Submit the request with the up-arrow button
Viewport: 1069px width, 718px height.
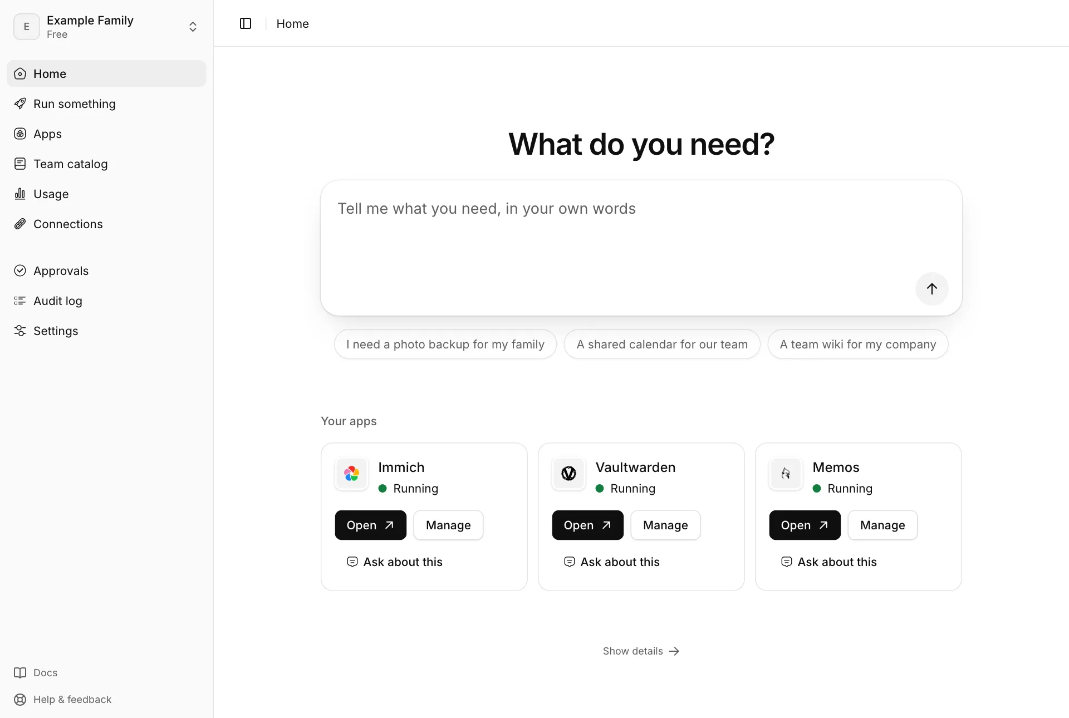[x=931, y=288]
